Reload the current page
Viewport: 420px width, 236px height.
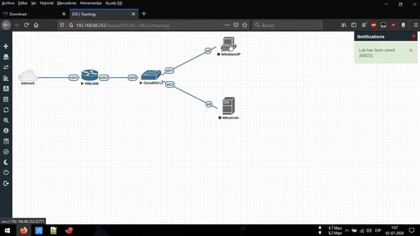pyautogui.click(x=26, y=25)
